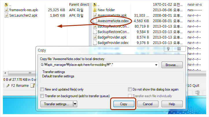Viewport: 209px width, 117px height.
Task: Tick Do not show this dialog box again
Action: pyautogui.click(x=130, y=89)
